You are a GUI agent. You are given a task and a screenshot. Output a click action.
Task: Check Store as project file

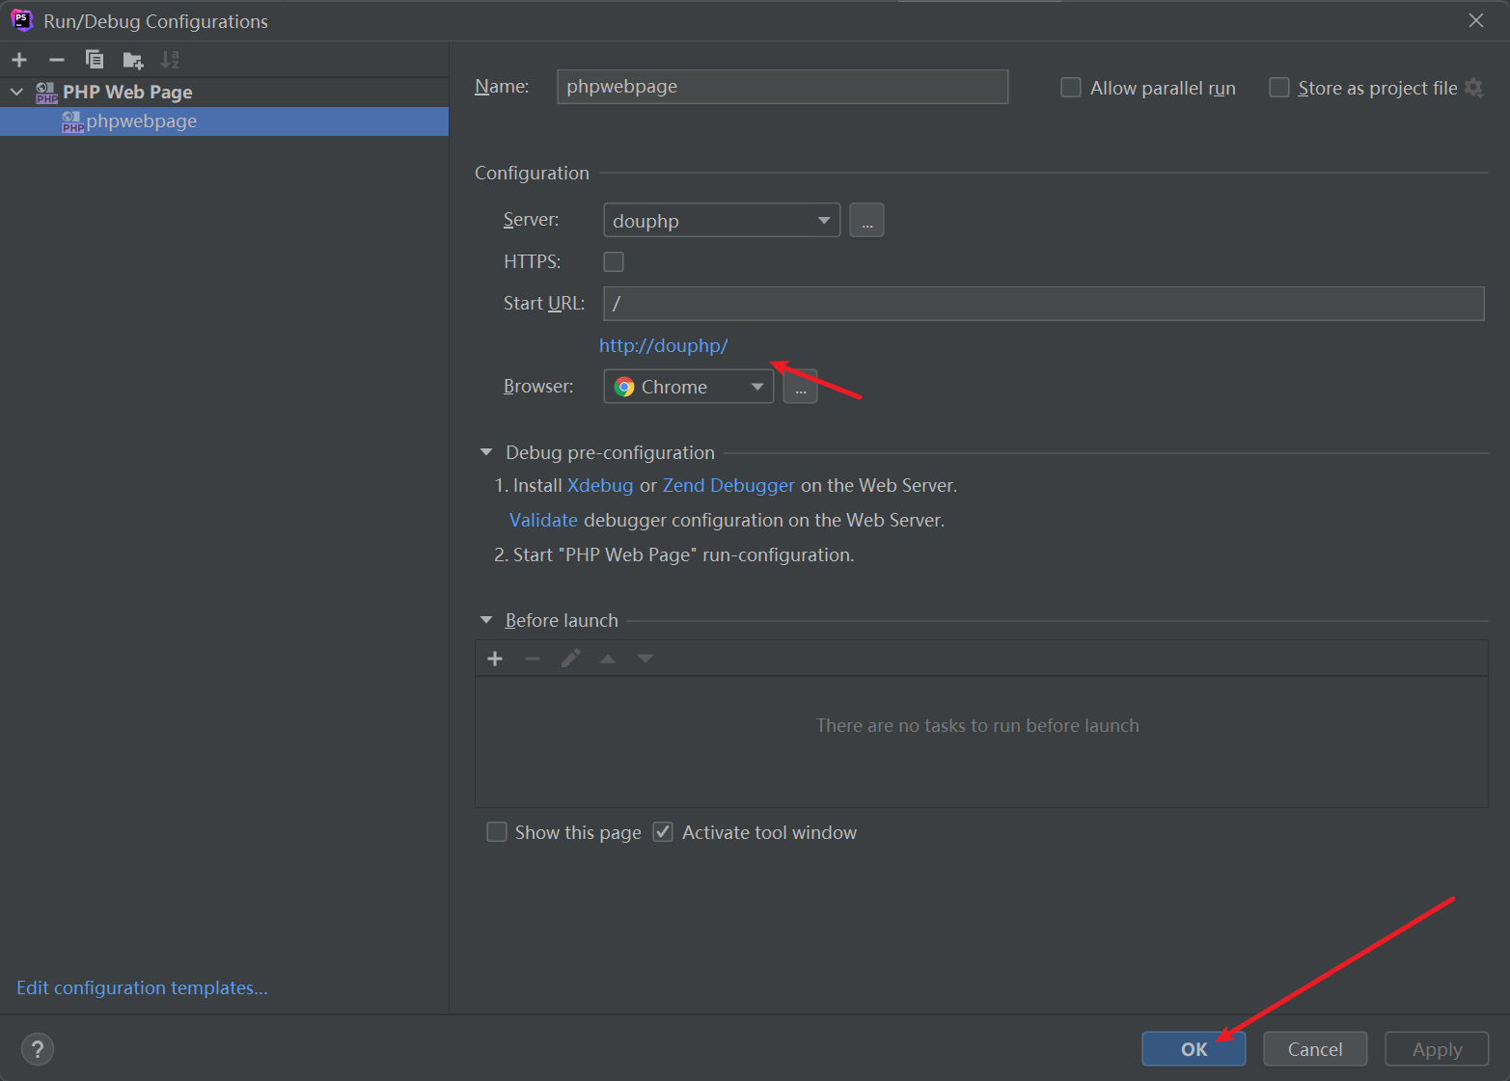(x=1279, y=88)
